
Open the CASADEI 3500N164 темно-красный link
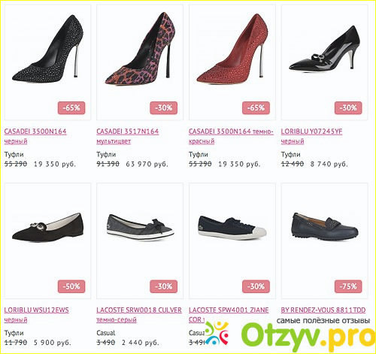point(231,136)
